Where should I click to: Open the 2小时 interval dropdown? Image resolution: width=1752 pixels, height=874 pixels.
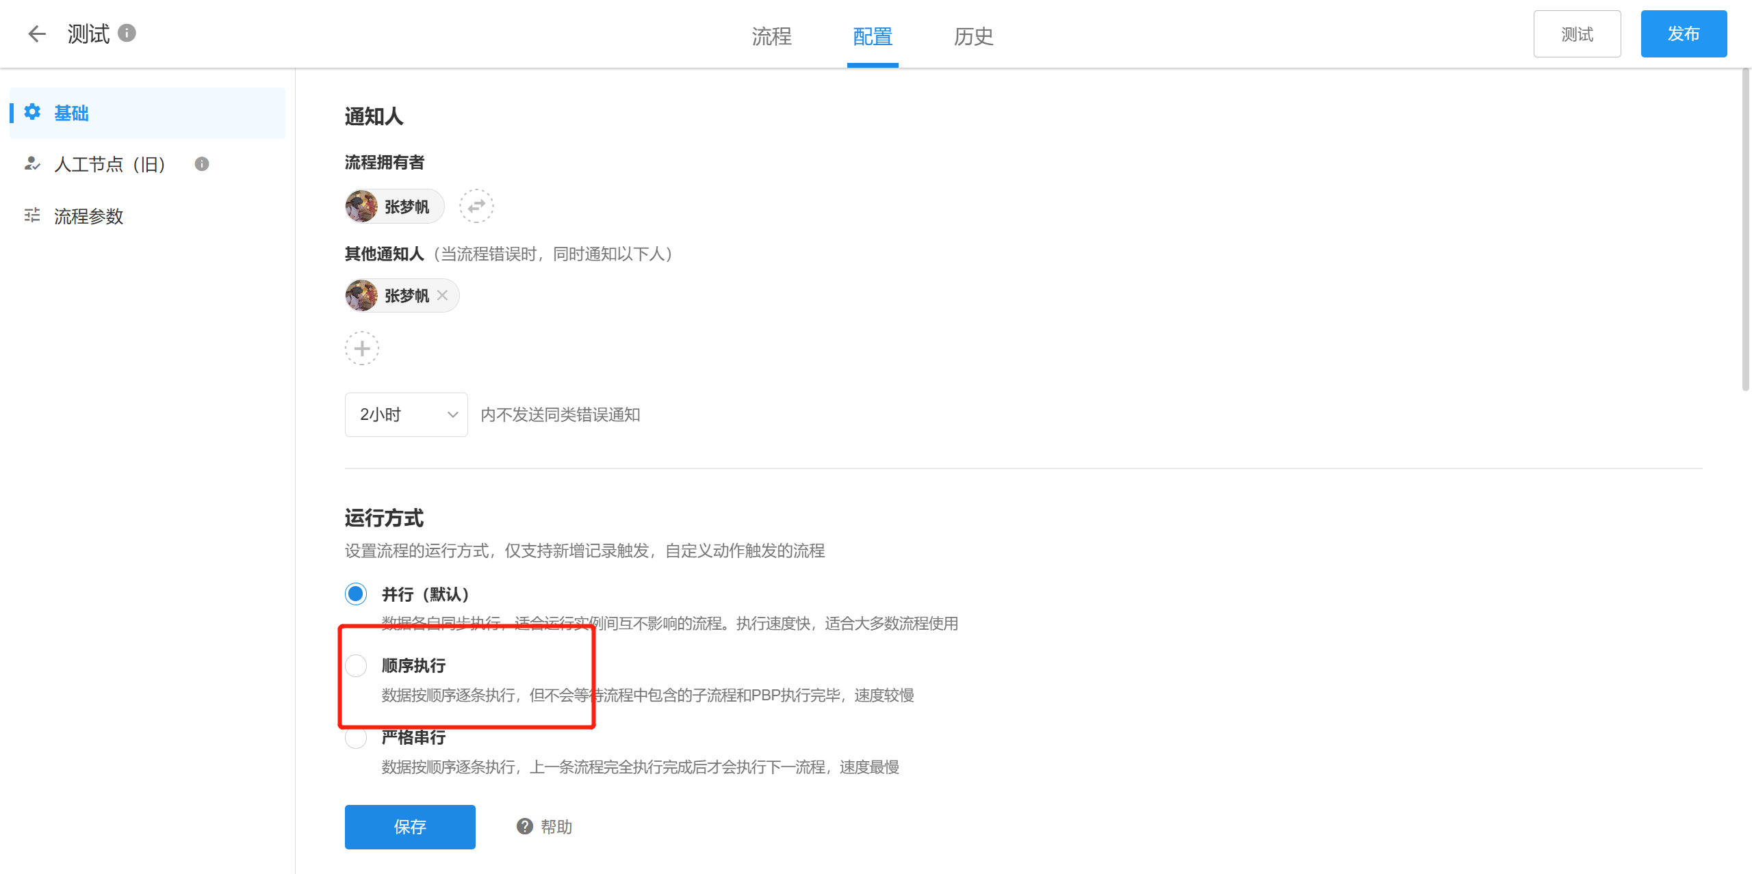[407, 414]
